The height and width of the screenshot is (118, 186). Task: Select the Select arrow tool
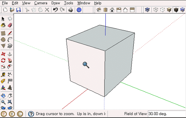pyautogui.click(x=3, y=19)
